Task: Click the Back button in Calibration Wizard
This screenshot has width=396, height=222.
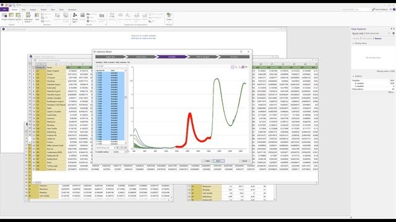Action: coord(207,161)
